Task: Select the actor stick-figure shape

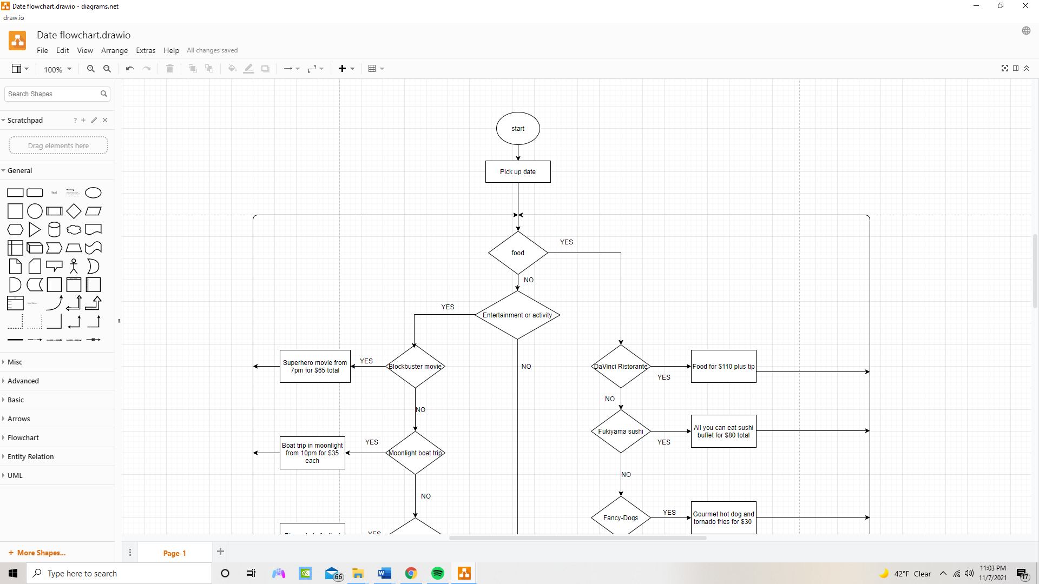Action: [x=74, y=266]
